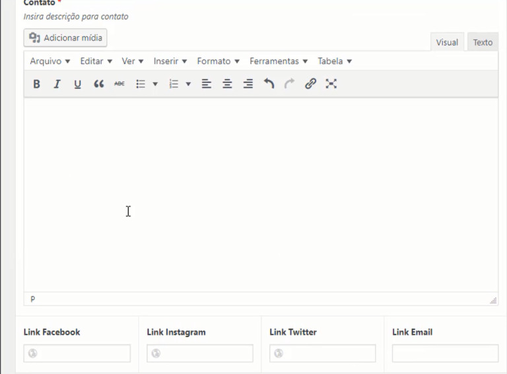Viewport: 507px width, 374px height.
Task: Apply strikethrough formatting
Action: click(x=119, y=84)
